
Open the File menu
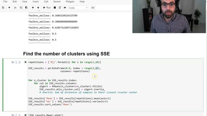pos(5,2)
